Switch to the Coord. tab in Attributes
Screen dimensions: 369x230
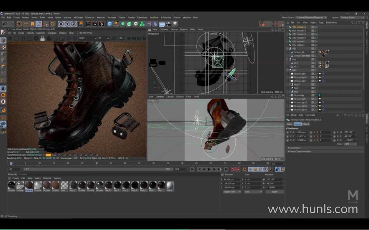click(298, 124)
